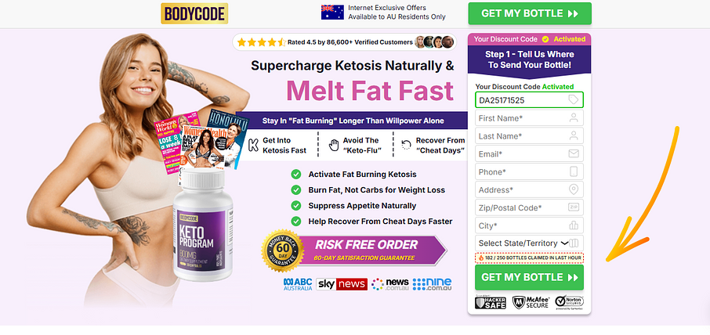The height and width of the screenshot is (335, 710).
Task: Click the tag icon in the discount code field
Action: [574, 100]
